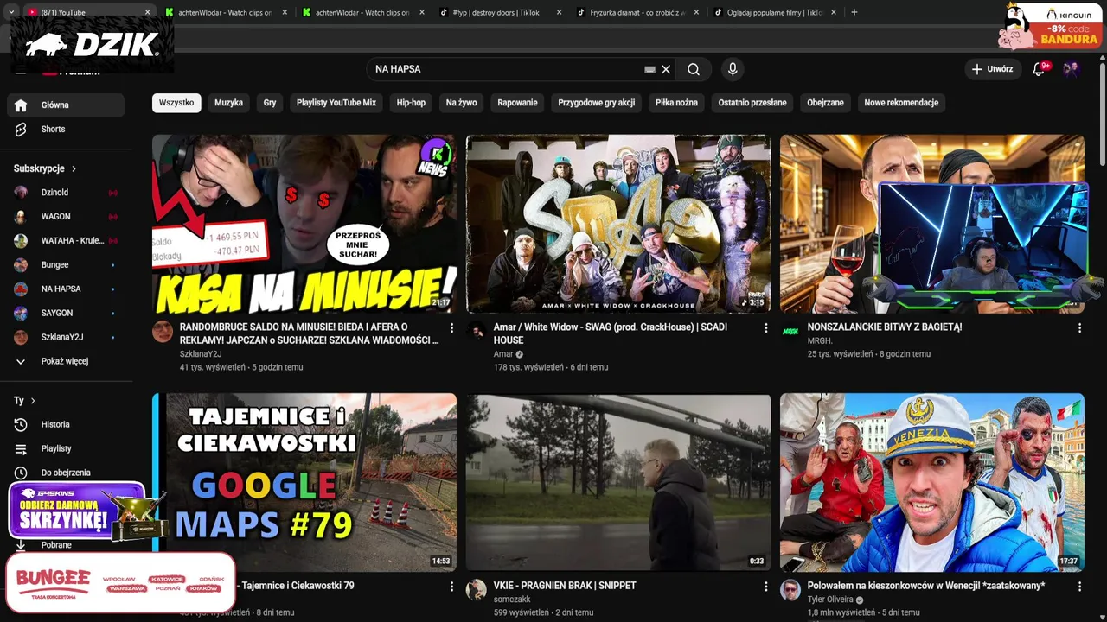
Task: Open the account avatar menu
Action: click(x=1072, y=69)
